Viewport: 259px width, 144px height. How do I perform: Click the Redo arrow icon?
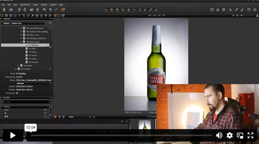point(56,10)
